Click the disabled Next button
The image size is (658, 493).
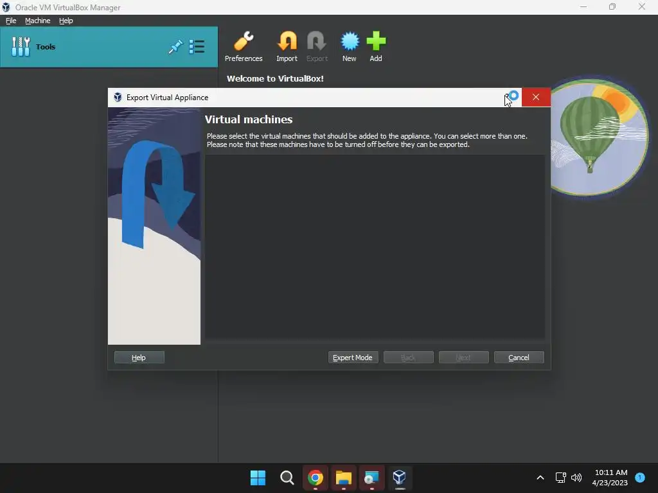pos(463,358)
